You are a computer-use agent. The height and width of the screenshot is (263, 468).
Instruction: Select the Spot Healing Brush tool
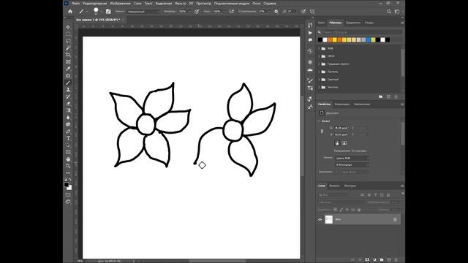click(x=68, y=76)
